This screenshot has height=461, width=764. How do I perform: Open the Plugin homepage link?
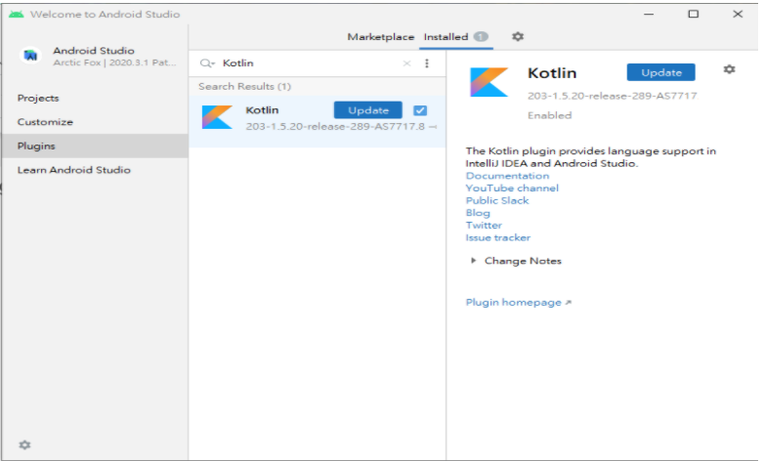pyautogui.click(x=519, y=302)
